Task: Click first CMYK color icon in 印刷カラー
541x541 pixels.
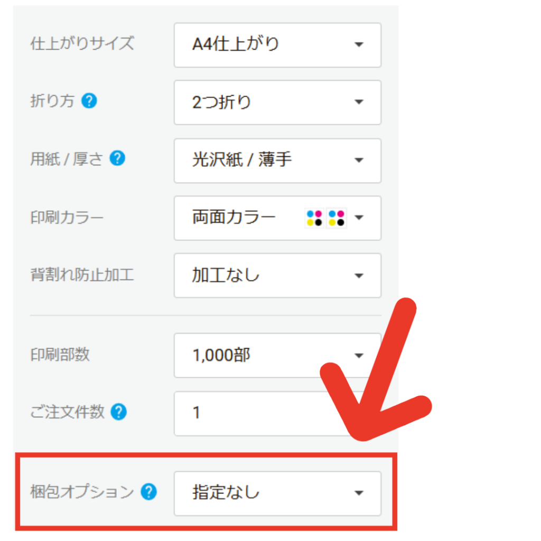Action: click(x=314, y=218)
